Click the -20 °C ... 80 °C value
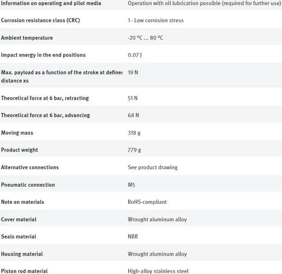The image size is (282, 274). [x=145, y=38]
